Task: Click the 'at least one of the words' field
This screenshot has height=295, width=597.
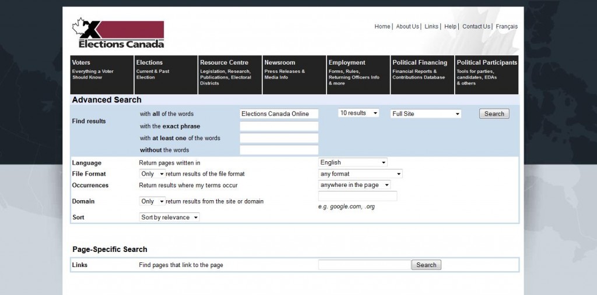Action: [x=279, y=138]
